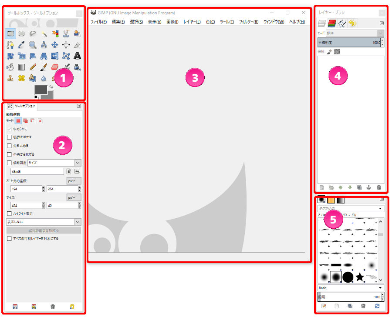Select the Scissors Select tool
The image size is (392, 317).
pos(66,33)
